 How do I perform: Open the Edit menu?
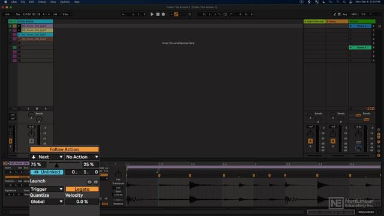pyautogui.click(x=32, y=2)
